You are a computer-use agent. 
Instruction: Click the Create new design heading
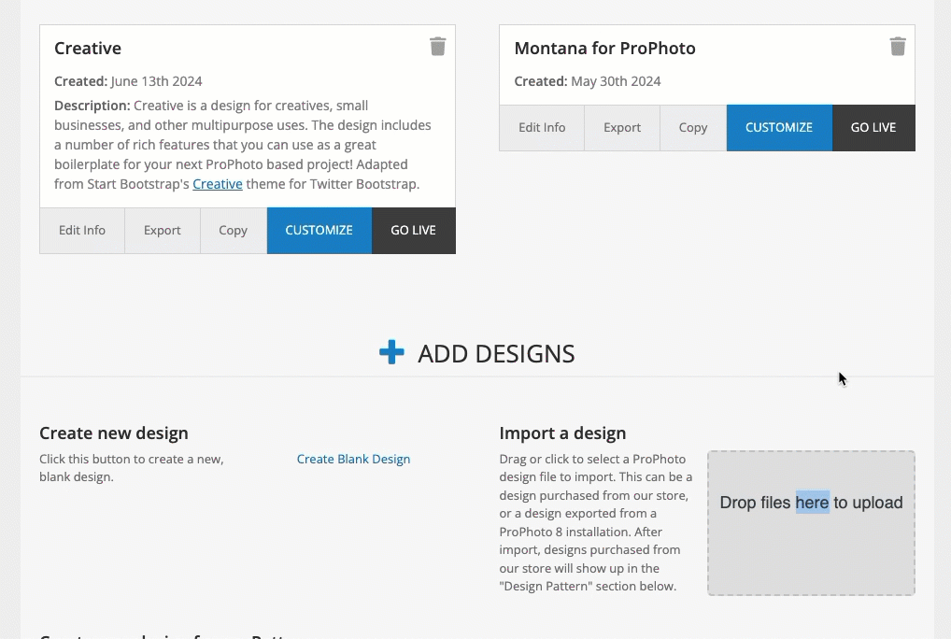[x=113, y=433]
